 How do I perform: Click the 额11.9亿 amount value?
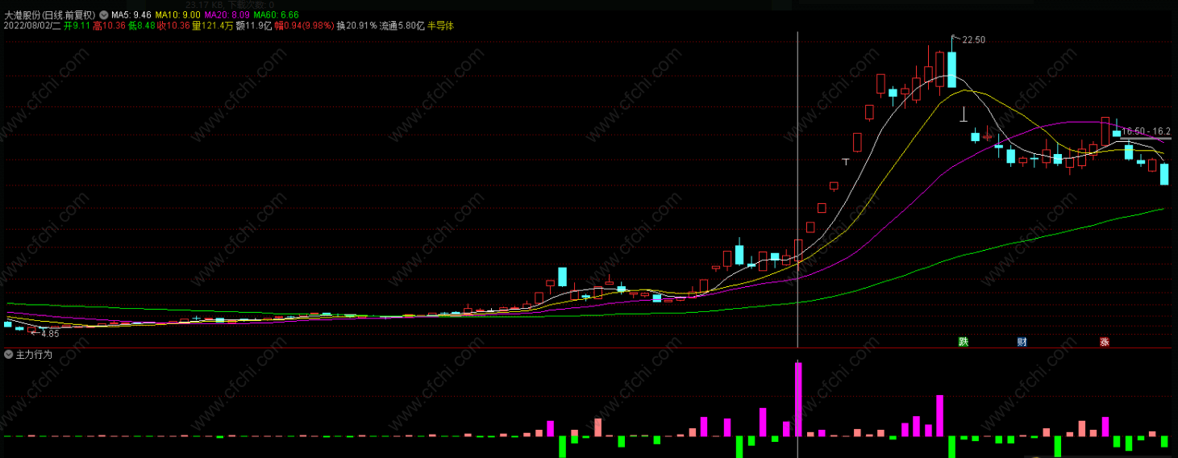tap(254, 26)
